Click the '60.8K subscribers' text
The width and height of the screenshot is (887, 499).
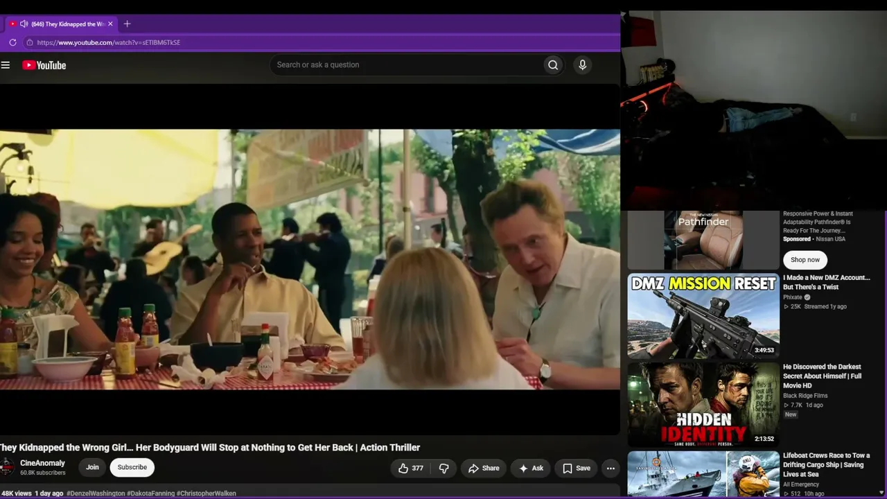[x=43, y=473]
